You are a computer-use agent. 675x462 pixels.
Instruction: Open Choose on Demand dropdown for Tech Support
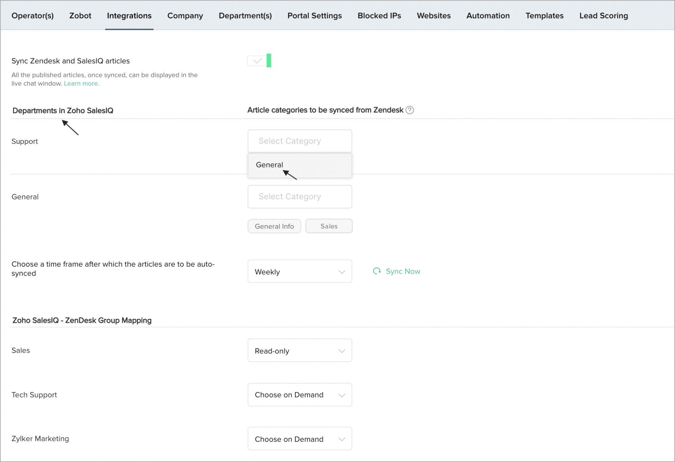pyautogui.click(x=300, y=395)
